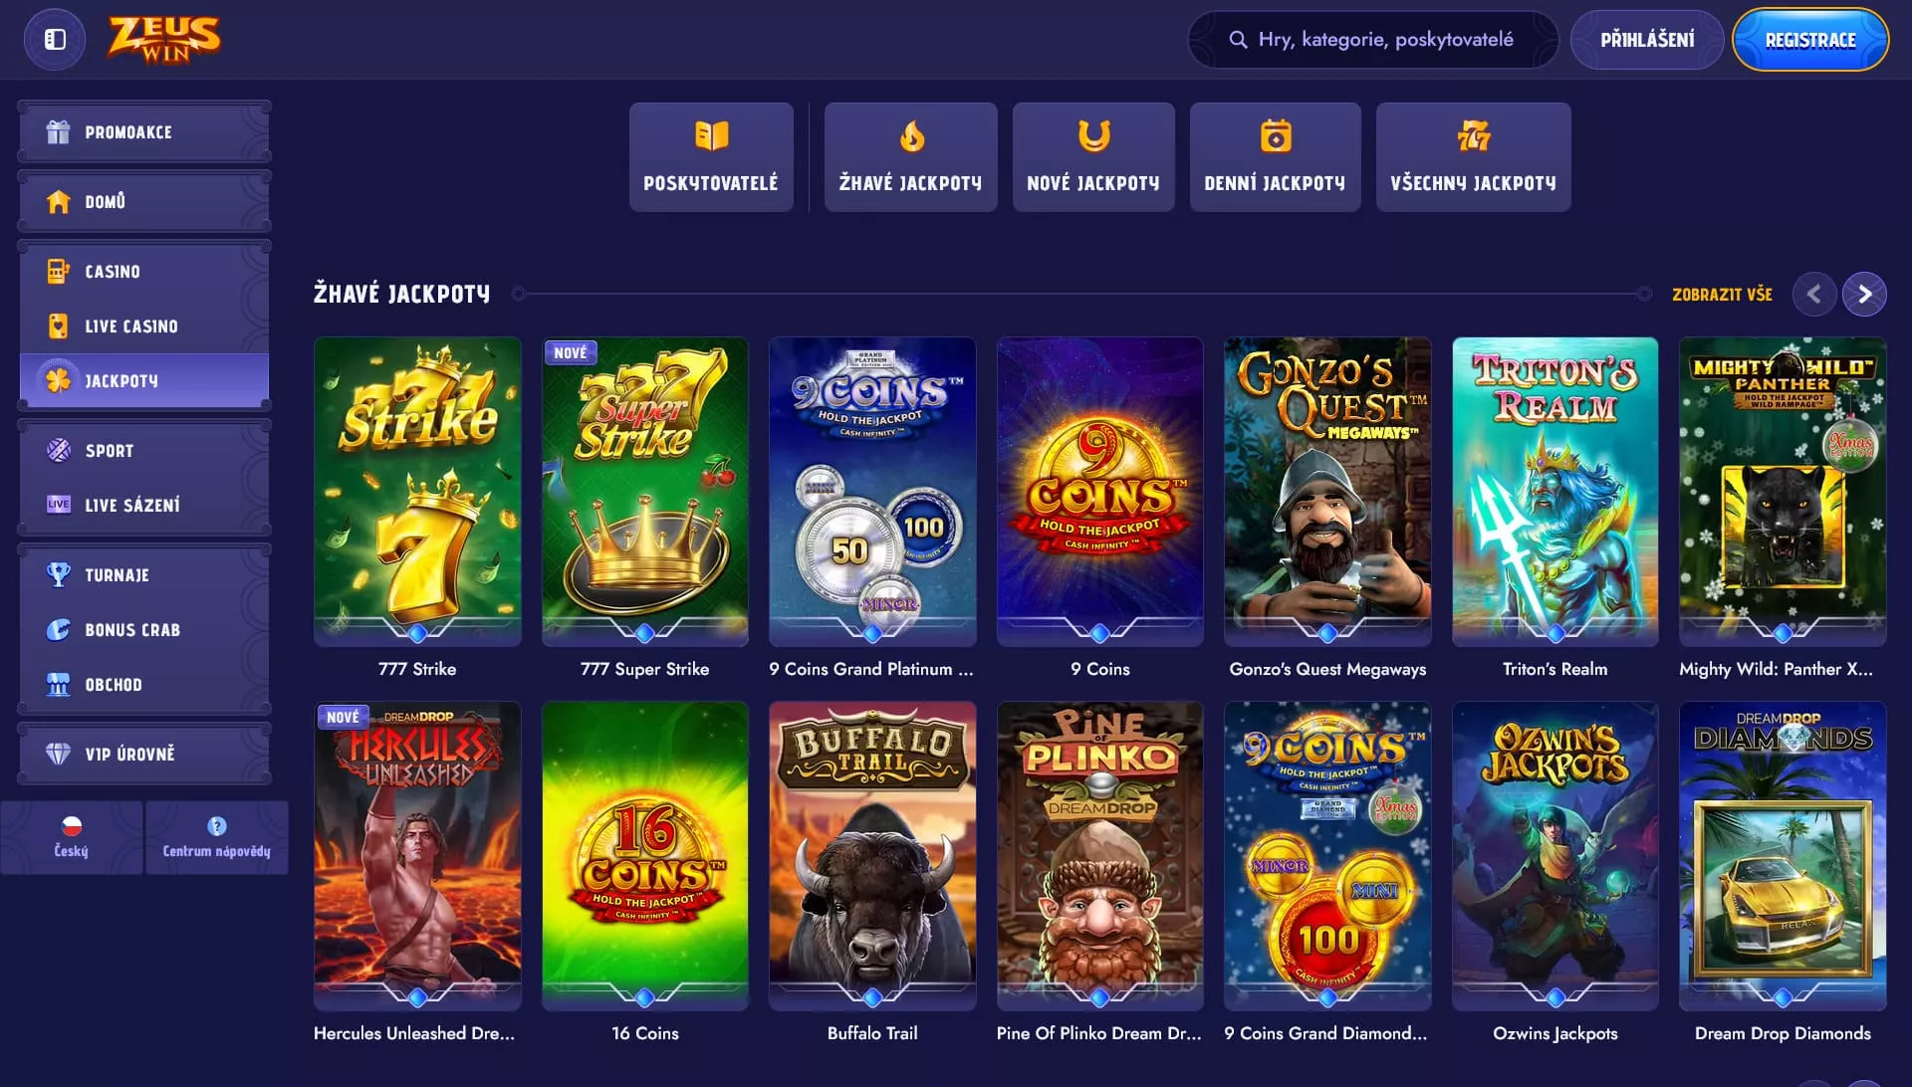Viewport: 1912px width, 1087px height.
Task: Change language with the Český flag
Action: click(x=72, y=837)
